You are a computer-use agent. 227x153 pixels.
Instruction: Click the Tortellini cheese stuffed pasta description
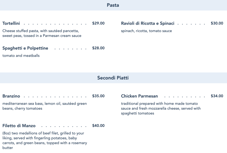pyautogui.click(x=42, y=33)
